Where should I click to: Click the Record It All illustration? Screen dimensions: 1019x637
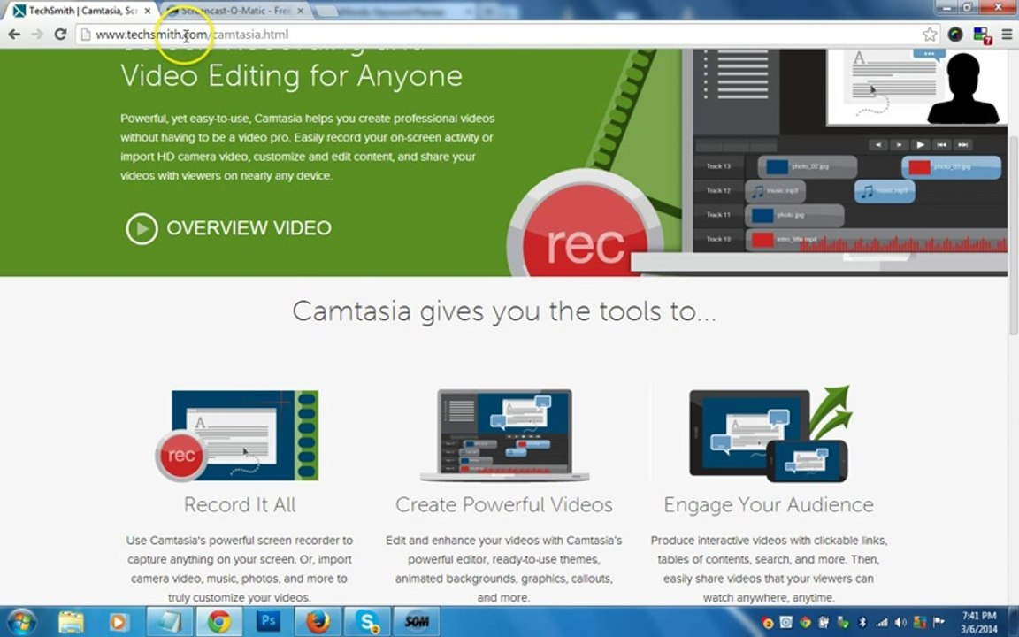pyautogui.click(x=238, y=435)
